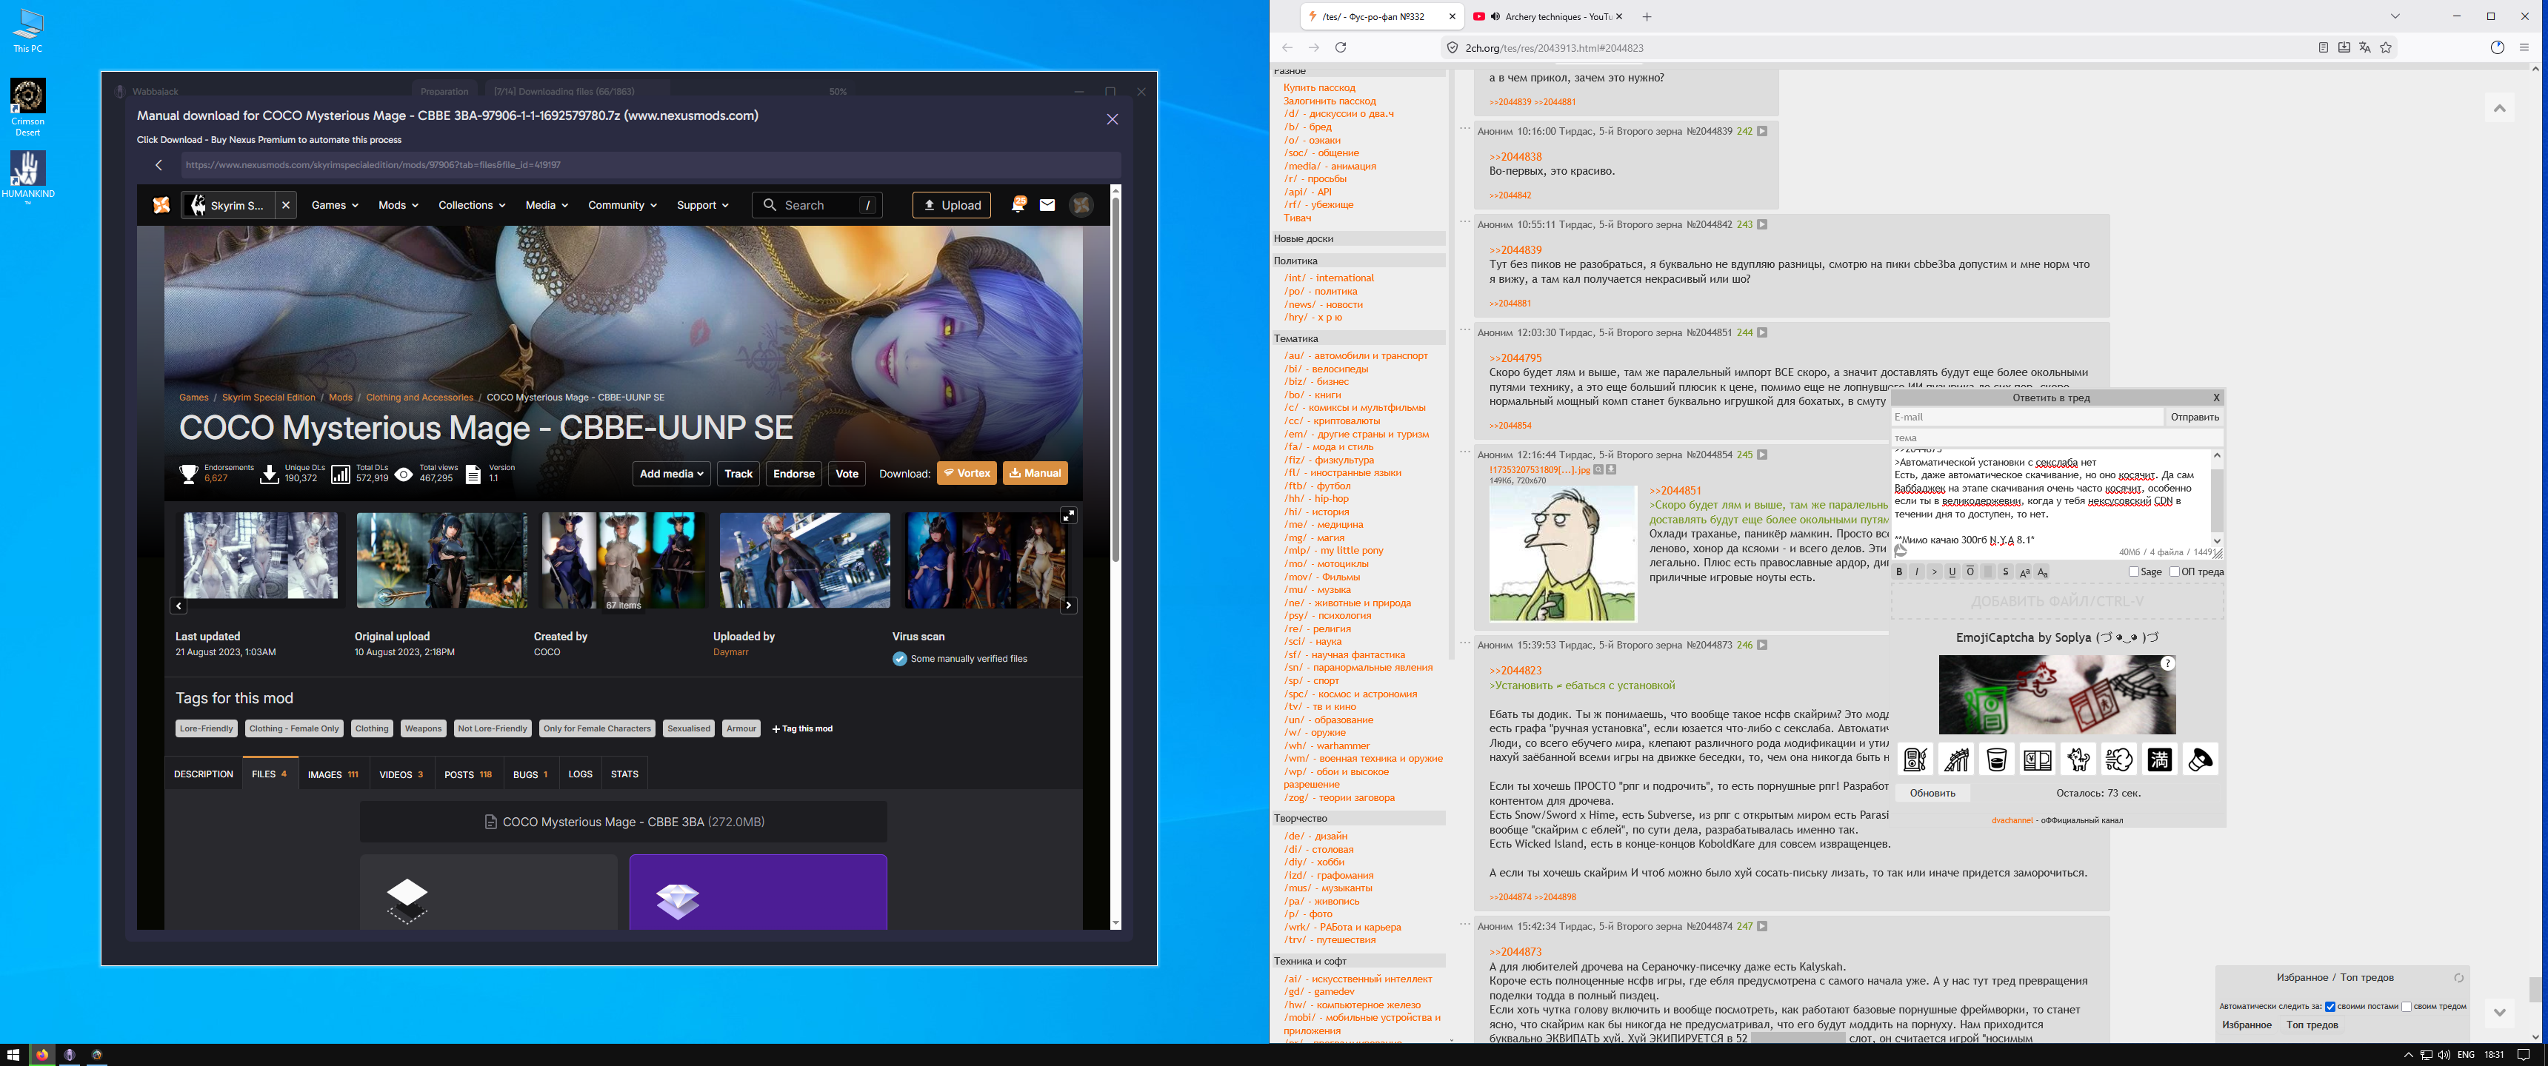
Task: Open the Windows notification center
Action: pos(2524,1054)
